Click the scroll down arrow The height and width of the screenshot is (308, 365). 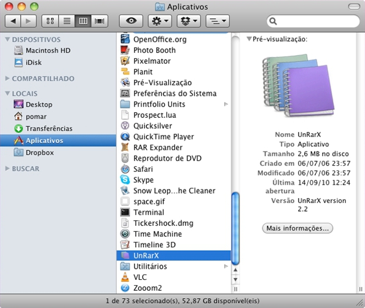[235, 279]
